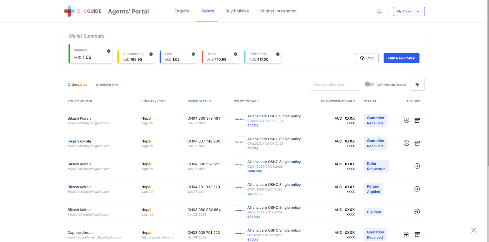Go to Widget Integration page

(x=278, y=11)
